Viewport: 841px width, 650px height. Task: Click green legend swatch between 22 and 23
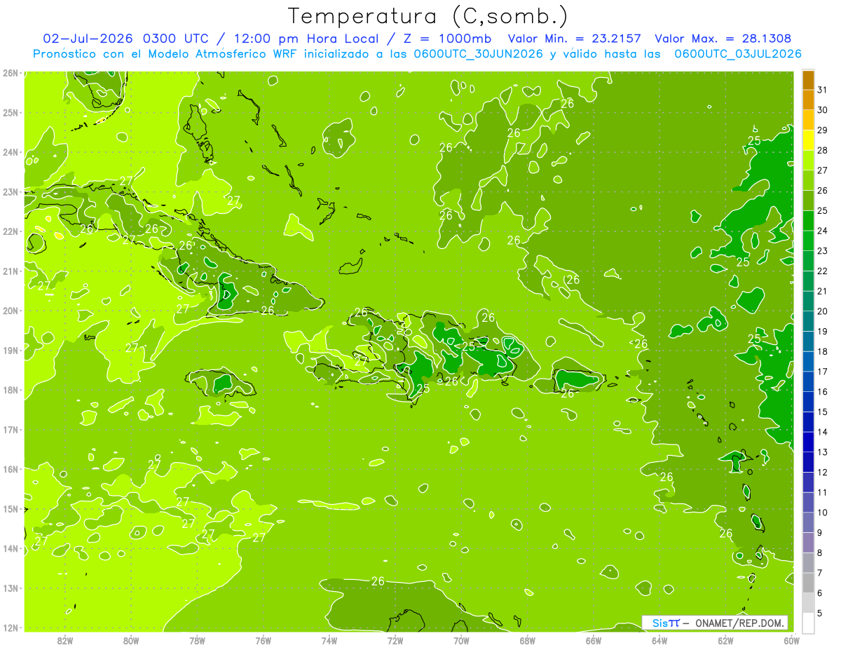[x=808, y=261]
